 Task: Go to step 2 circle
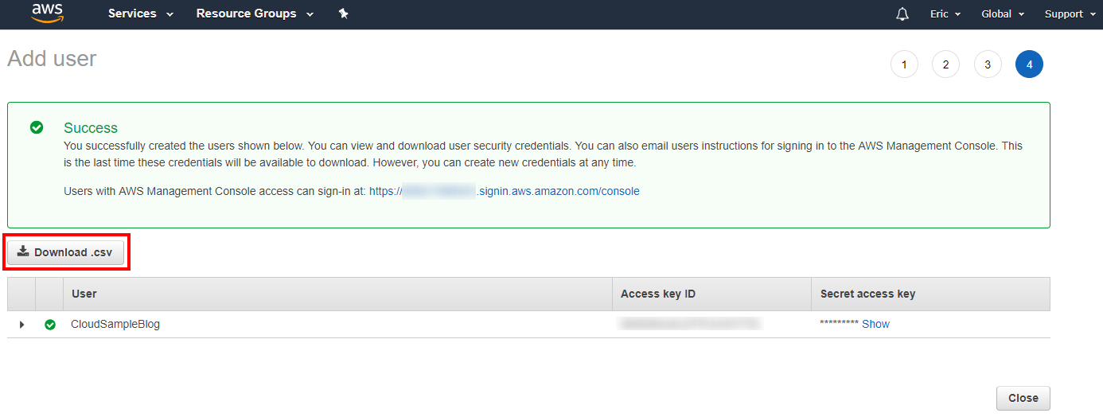click(x=945, y=64)
